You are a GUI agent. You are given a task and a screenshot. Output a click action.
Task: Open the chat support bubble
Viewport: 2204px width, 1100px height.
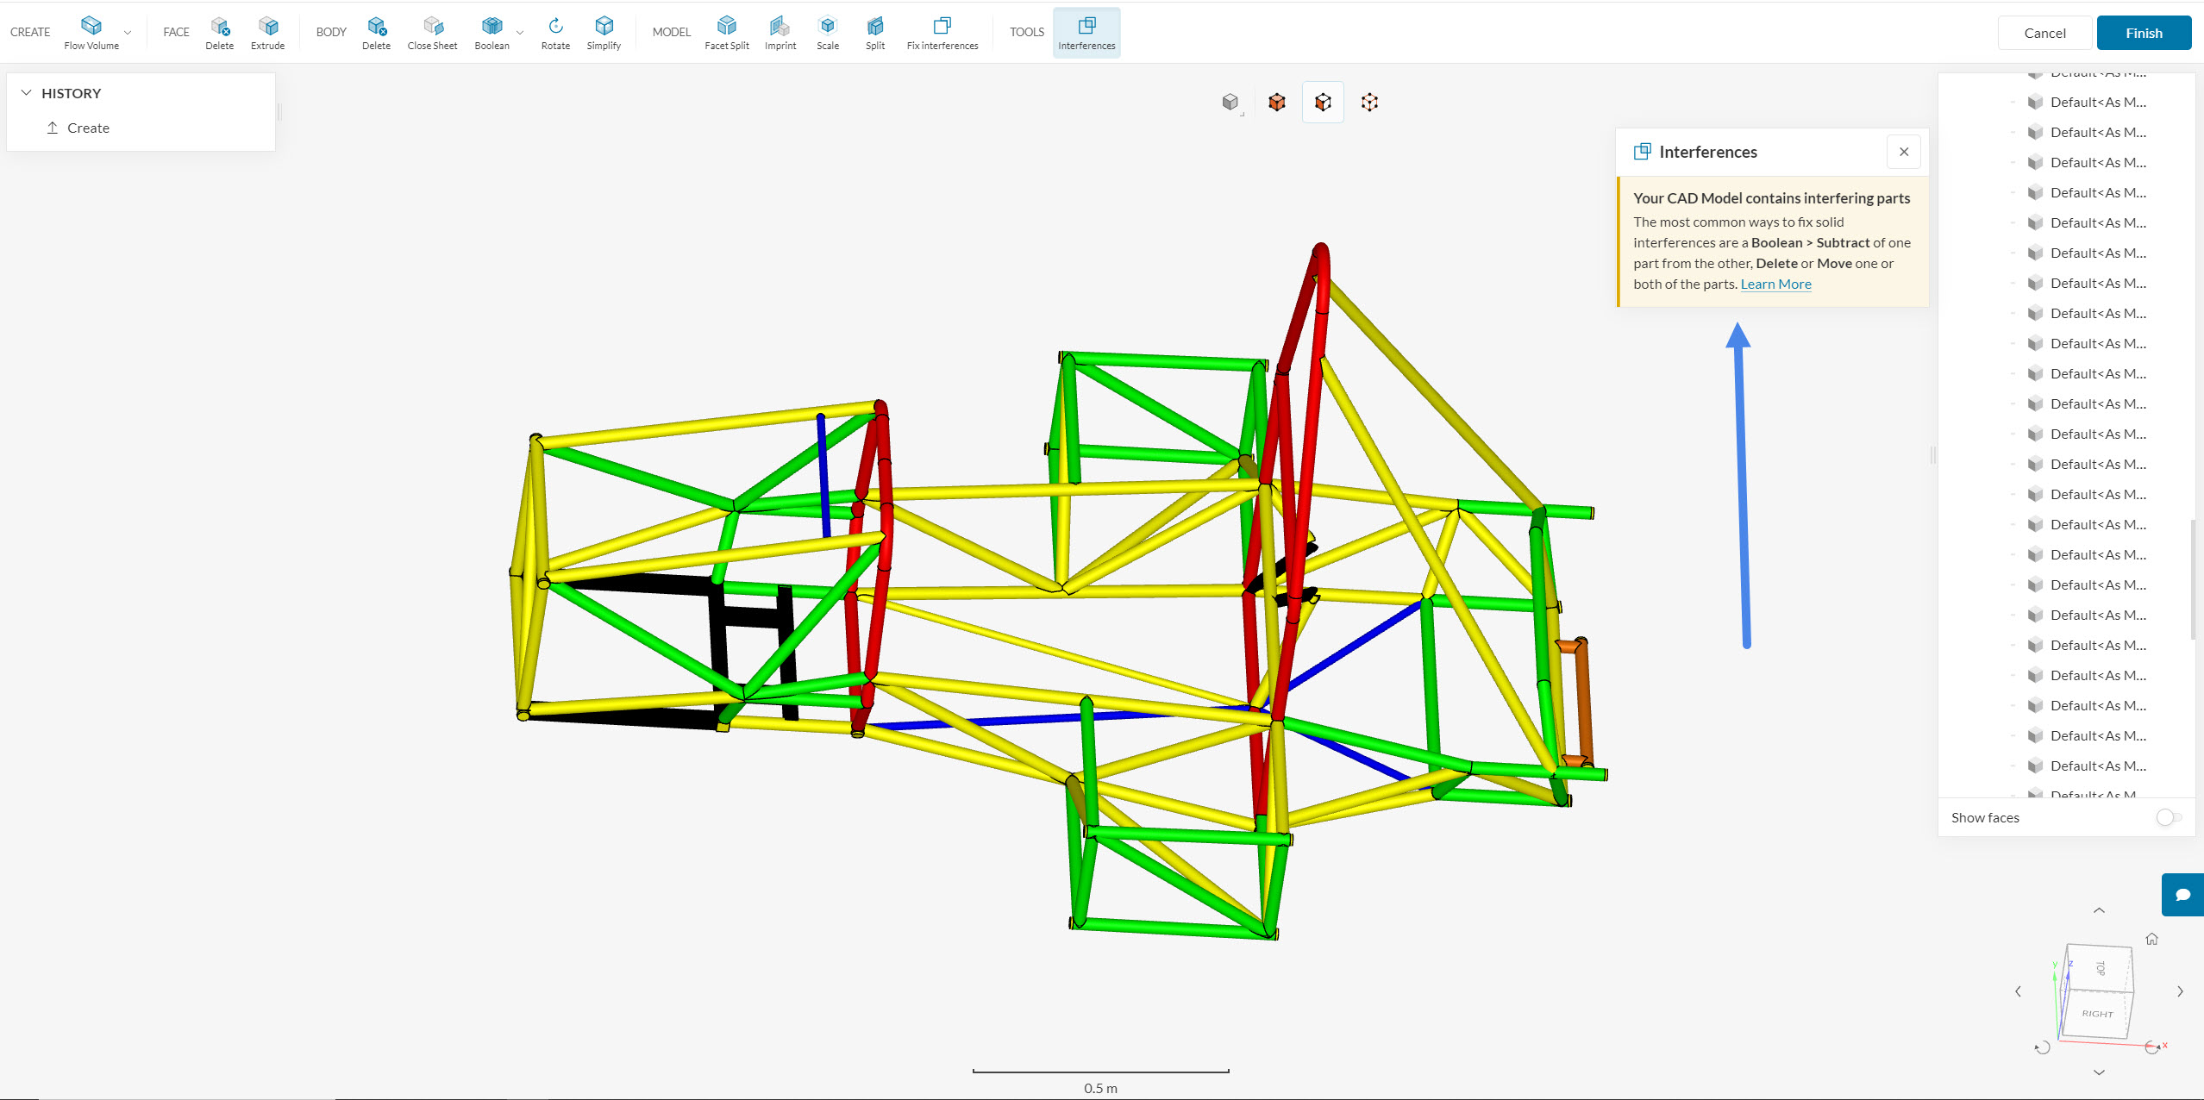pyautogui.click(x=2182, y=894)
